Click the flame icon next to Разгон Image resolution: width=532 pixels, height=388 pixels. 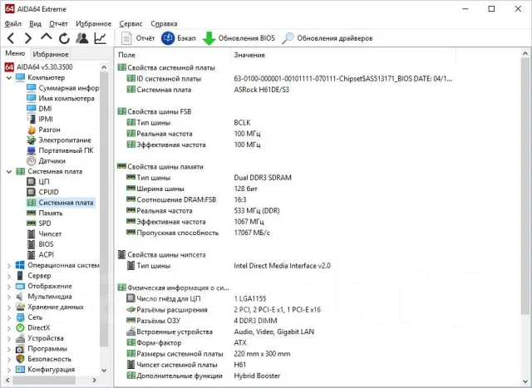coord(32,130)
